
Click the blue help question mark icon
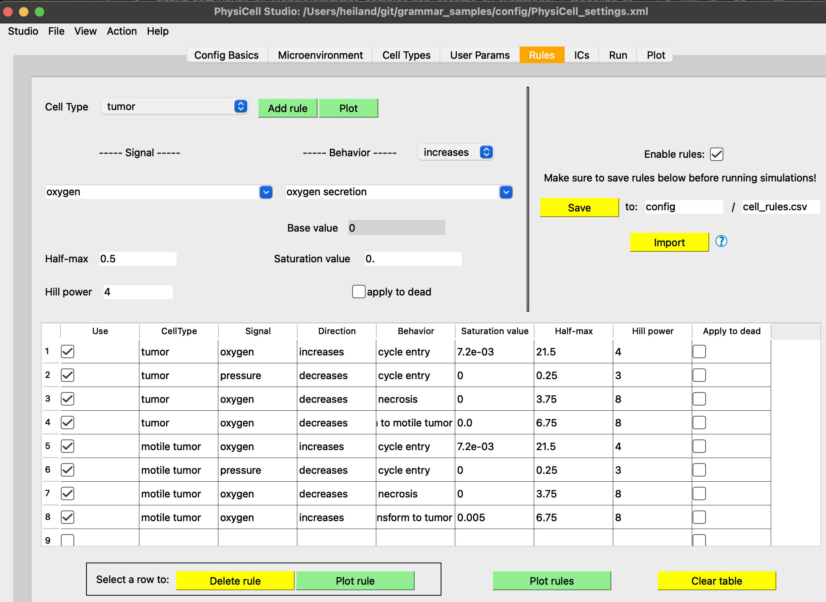pos(721,241)
